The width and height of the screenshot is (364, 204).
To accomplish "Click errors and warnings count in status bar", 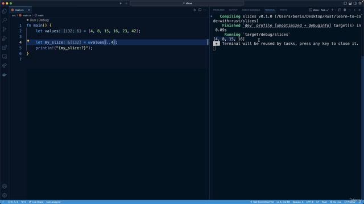I will click(13, 202).
